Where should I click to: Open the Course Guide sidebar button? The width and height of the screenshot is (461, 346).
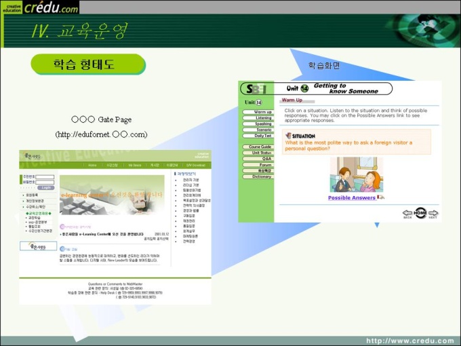(258, 147)
